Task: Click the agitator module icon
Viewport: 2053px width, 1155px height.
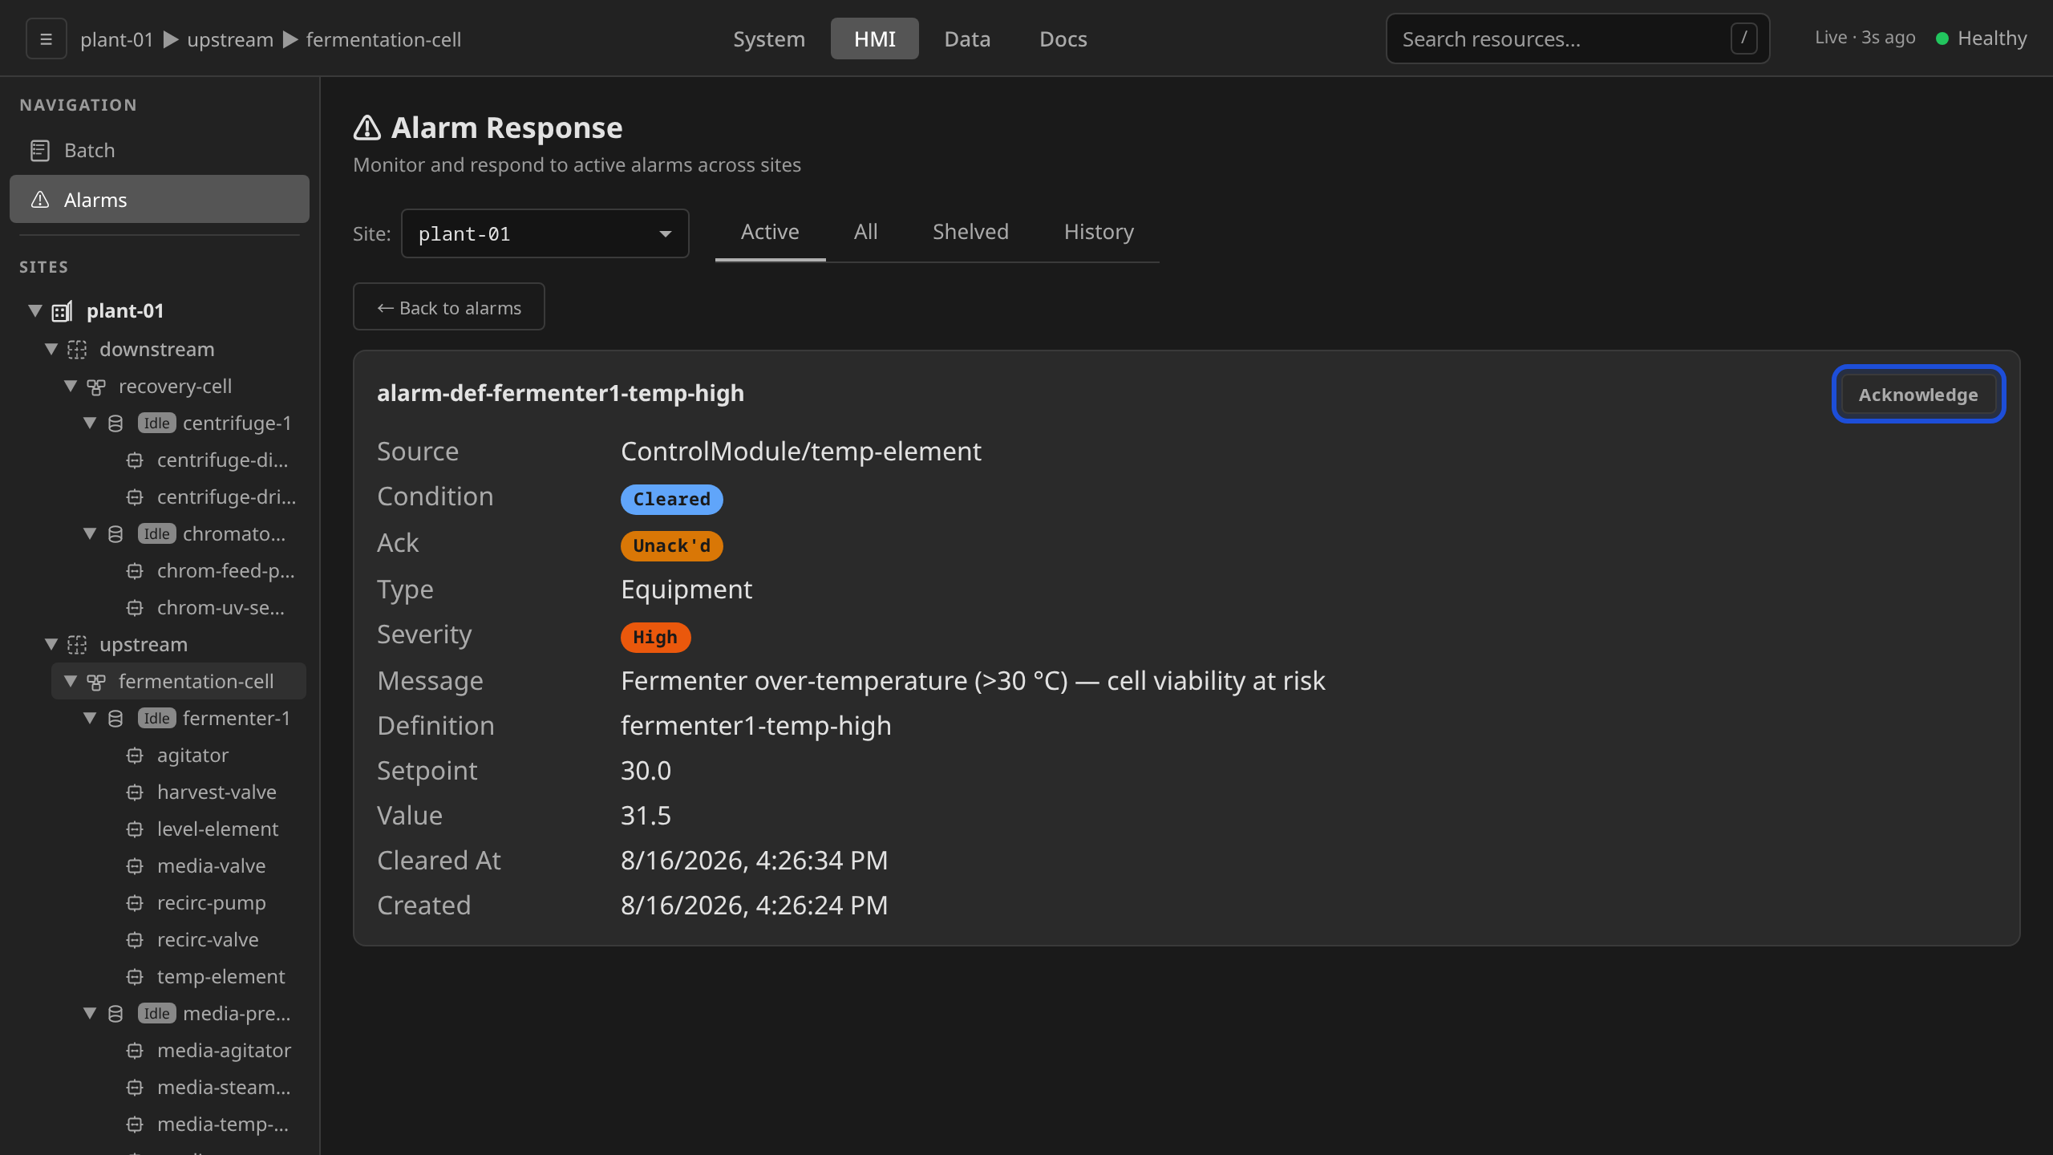Action: [x=135, y=756]
